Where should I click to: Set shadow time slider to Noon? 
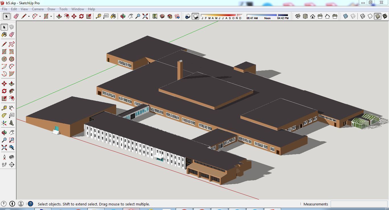coord(267,15)
